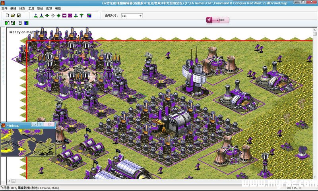Click the horizontal scrollbar left arrow
The width and height of the screenshot is (318, 191).
(9, 181)
